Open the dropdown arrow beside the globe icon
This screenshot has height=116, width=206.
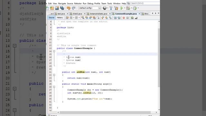(108, 8)
